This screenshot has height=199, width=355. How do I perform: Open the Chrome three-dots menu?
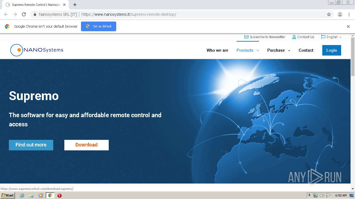pyautogui.click(x=349, y=14)
